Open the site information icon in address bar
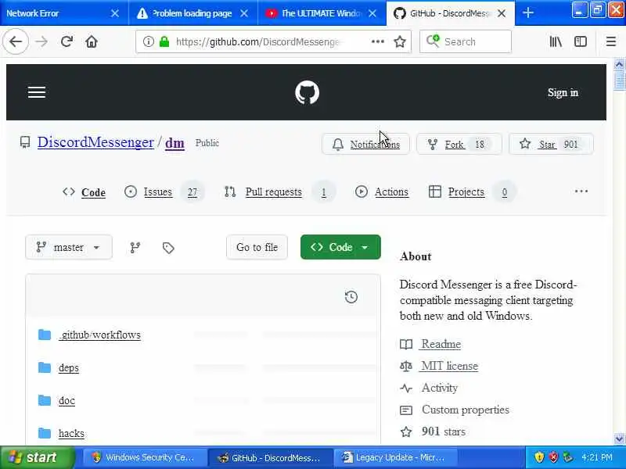 pyautogui.click(x=148, y=41)
